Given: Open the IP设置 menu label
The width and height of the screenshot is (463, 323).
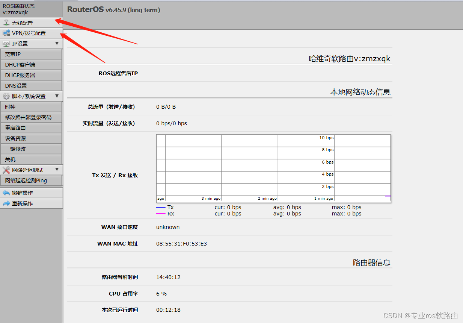Looking at the screenshot, I should click(20, 44).
